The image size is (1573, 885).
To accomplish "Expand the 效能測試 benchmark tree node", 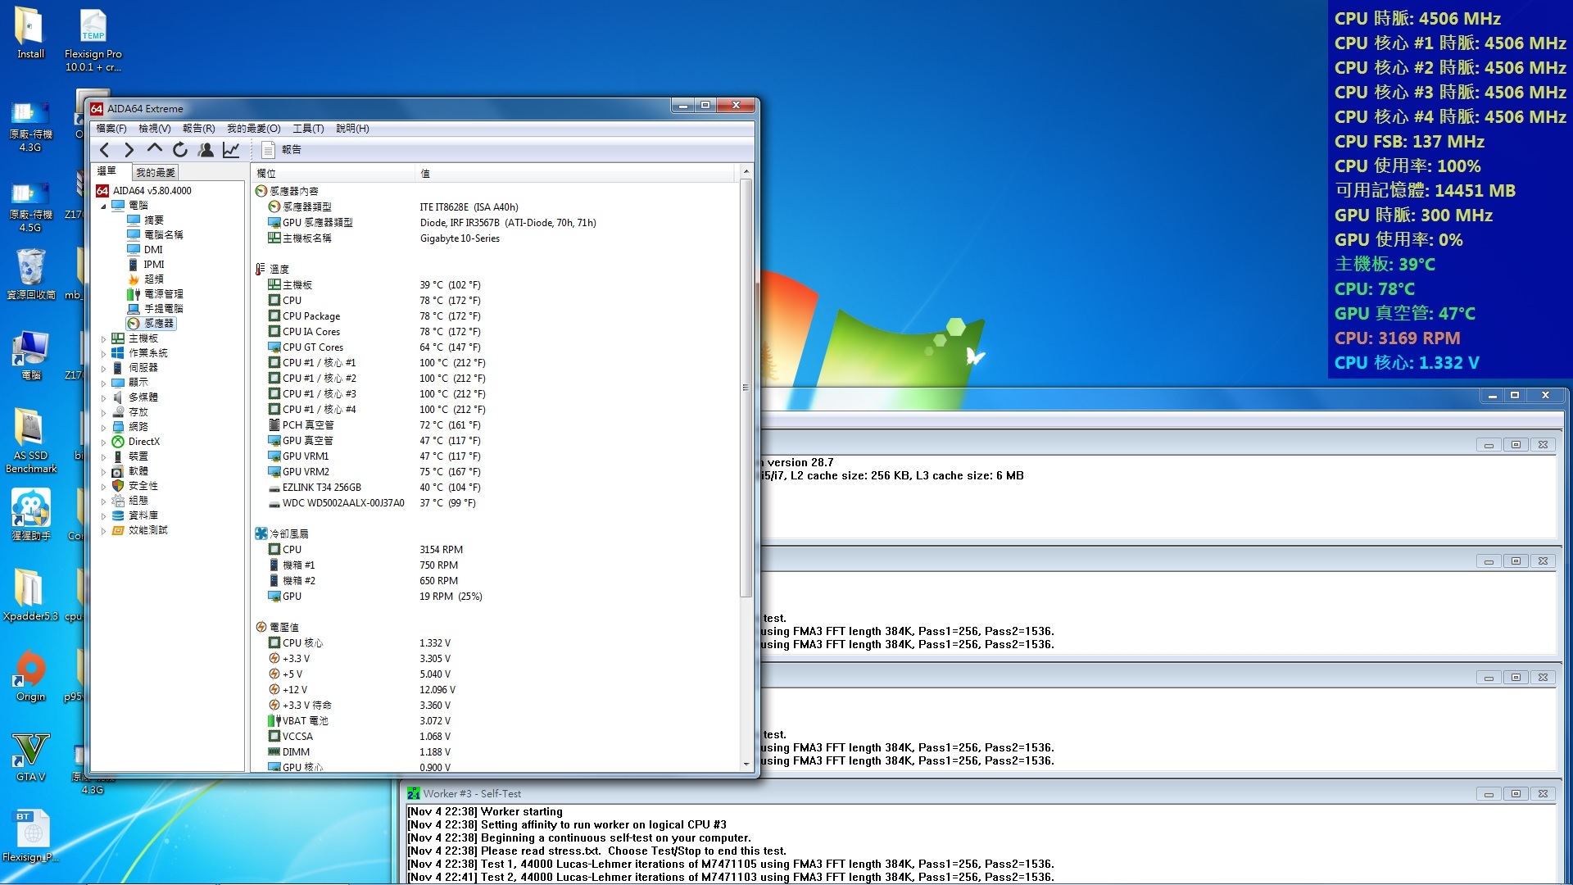I will click(103, 530).
